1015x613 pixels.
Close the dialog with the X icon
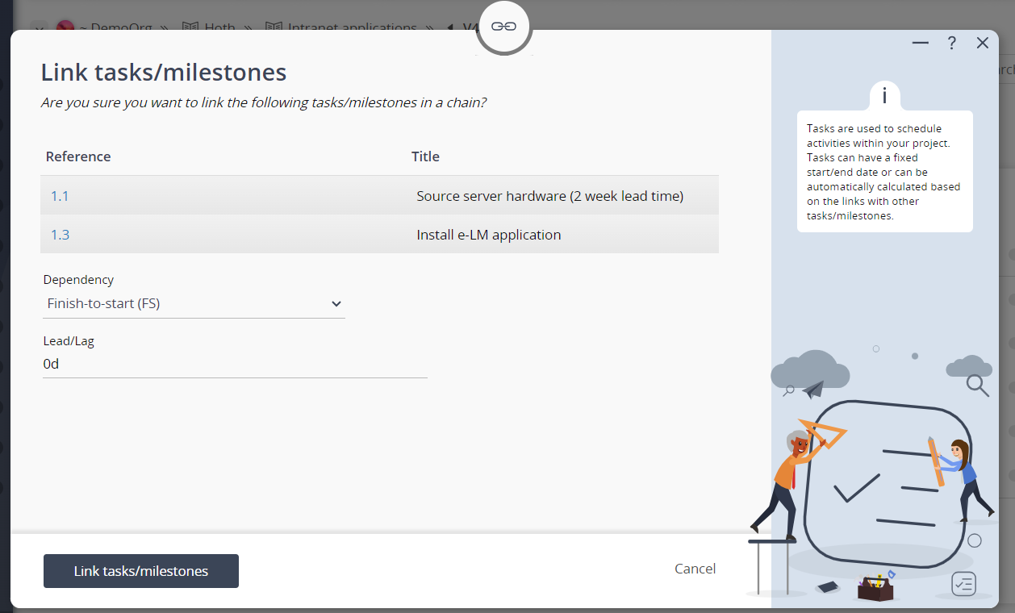pyautogui.click(x=983, y=44)
